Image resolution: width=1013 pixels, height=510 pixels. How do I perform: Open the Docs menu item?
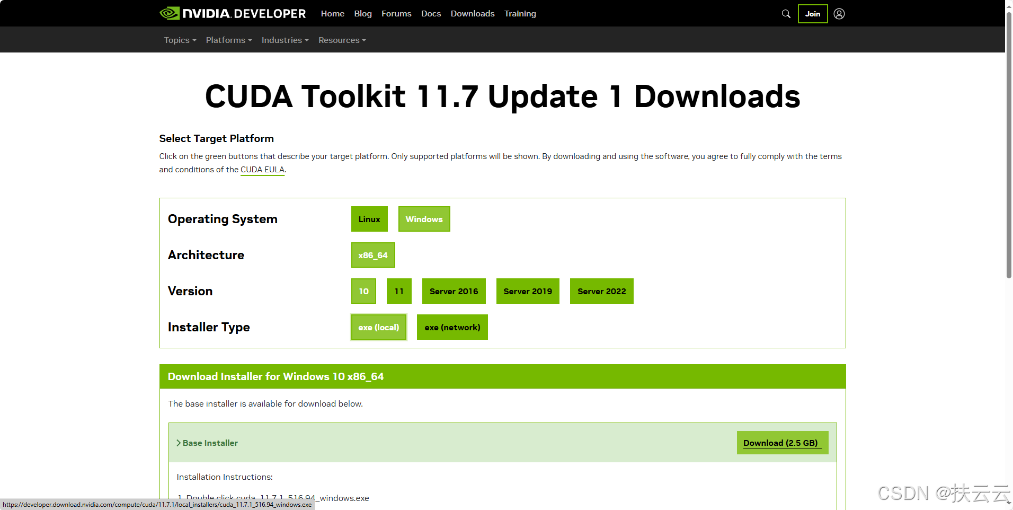[x=431, y=14]
